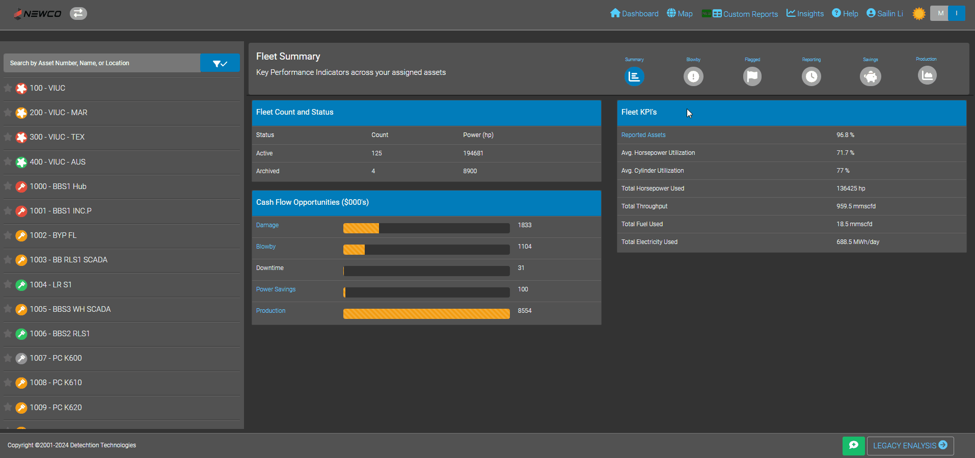Focus the asset search field

[102, 63]
